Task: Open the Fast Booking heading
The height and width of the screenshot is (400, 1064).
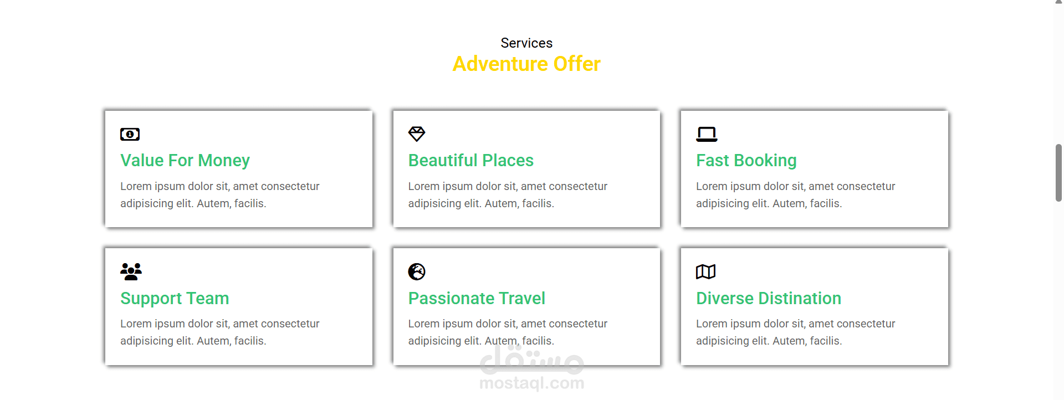Action: 746,161
